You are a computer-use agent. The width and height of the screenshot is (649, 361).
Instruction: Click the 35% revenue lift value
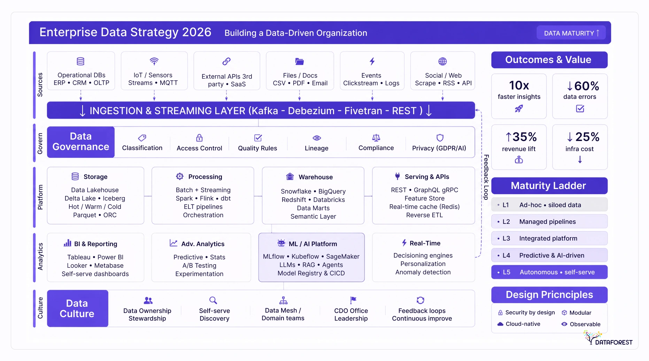point(521,137)
